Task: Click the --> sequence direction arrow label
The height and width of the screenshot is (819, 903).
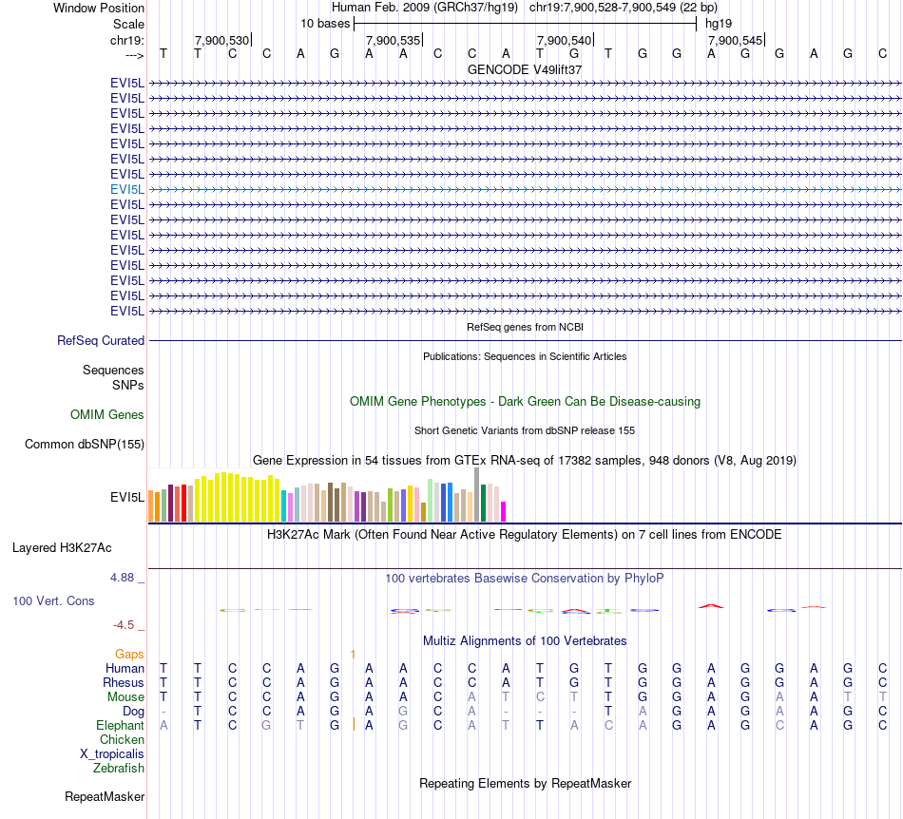Action: (134, 55)
